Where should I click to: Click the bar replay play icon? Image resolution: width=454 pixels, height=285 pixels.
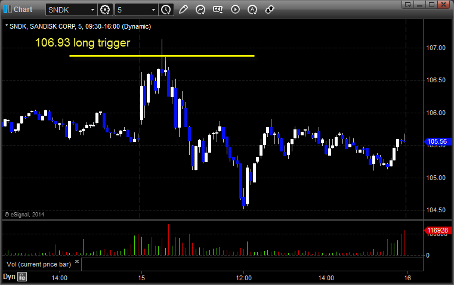[235, 10]
